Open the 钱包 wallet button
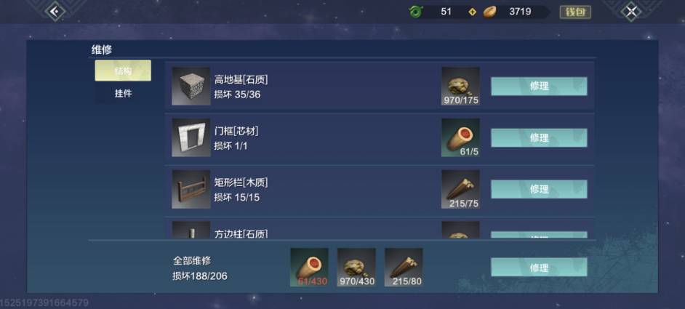This screenshot has width=685, height=309. click(x=575, y=12)
